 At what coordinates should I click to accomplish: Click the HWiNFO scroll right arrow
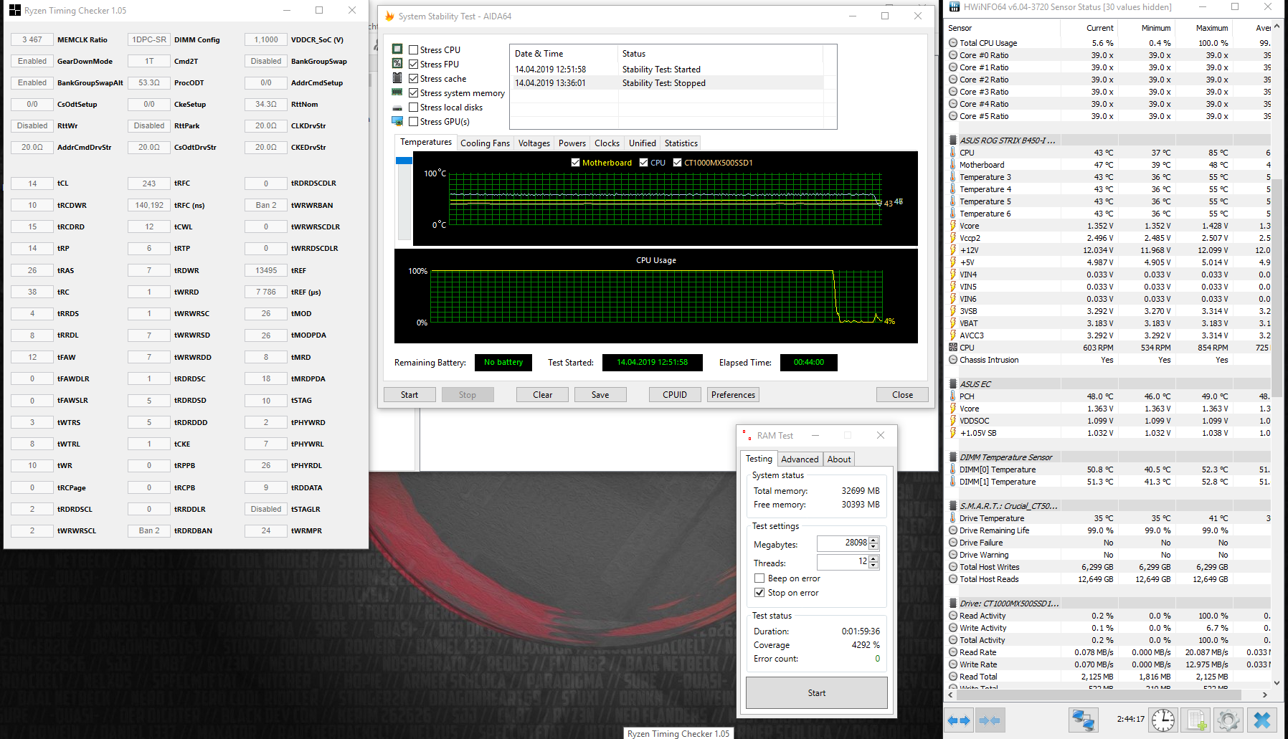click(x=1265, y=695)
